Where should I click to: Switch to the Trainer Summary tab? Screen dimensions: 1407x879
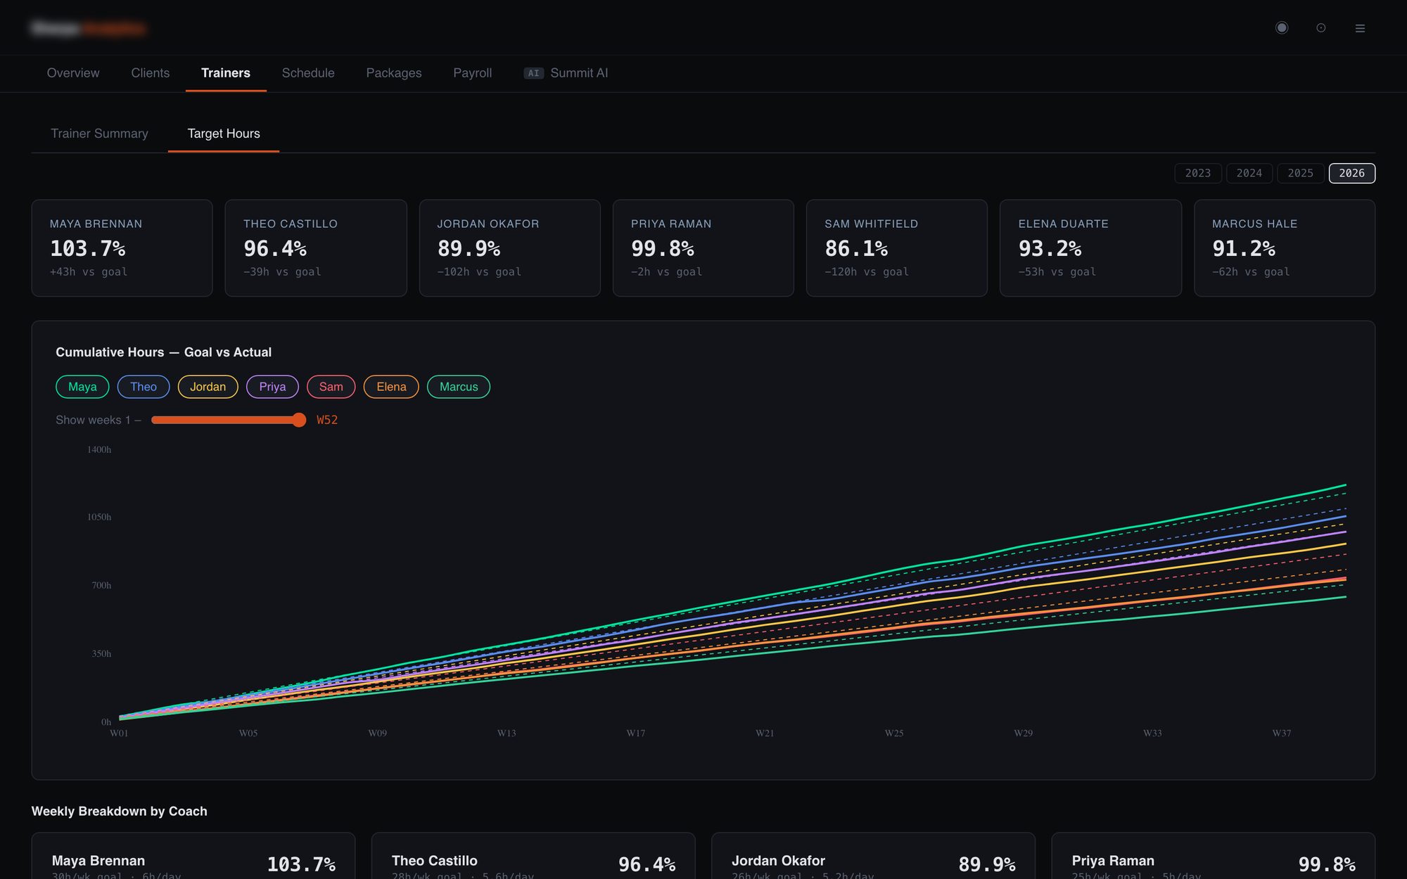click(x=99, y=134)
